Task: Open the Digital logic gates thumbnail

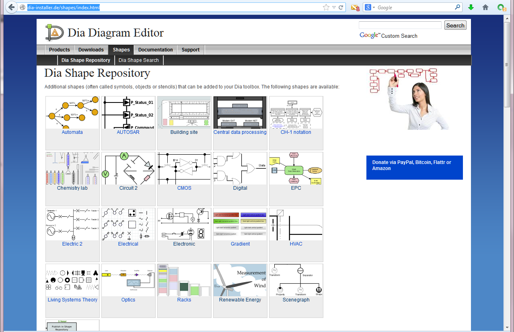Action: (x=240, y=168)
